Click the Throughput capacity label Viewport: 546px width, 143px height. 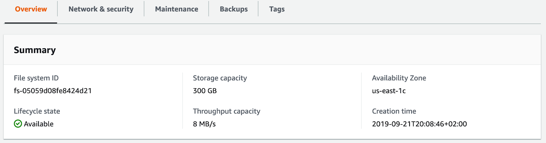[227, 111]
